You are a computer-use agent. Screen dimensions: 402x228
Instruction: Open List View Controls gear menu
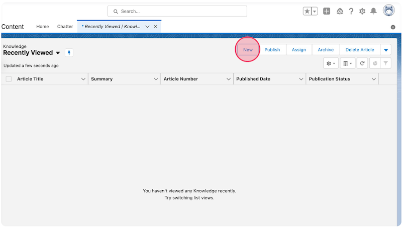[331, 63]
